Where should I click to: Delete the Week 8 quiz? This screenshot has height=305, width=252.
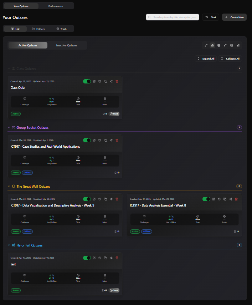click(236, 199)
